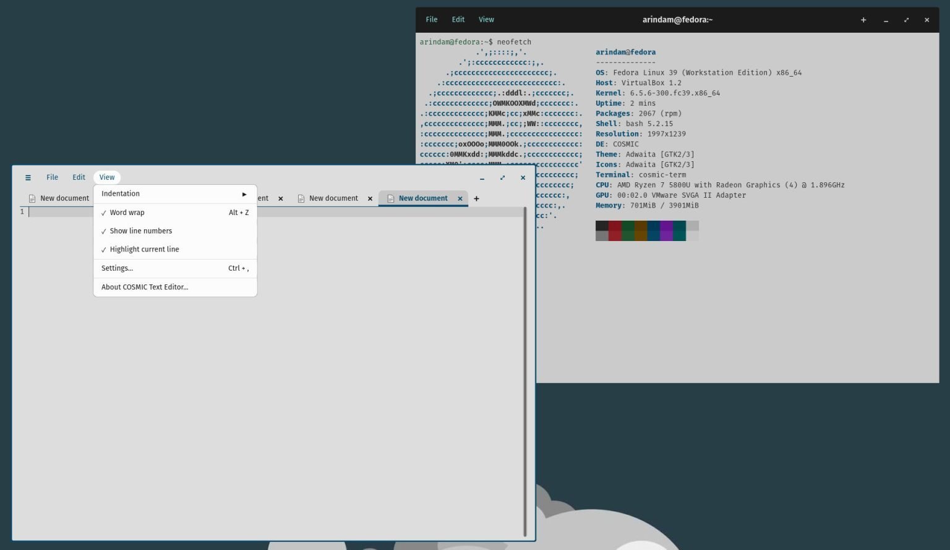The image size is (950, 550).
Task: Open Settings from the View menu
Action: [117, 268]
